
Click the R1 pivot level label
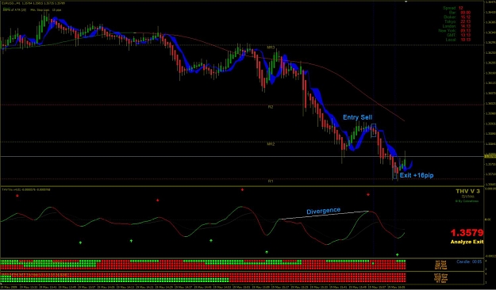271,181
